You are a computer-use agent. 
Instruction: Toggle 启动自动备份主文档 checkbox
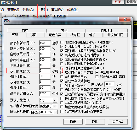[x=62, y=72]
